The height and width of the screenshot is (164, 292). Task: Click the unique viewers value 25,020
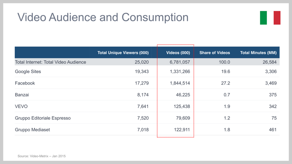point(142,62)
